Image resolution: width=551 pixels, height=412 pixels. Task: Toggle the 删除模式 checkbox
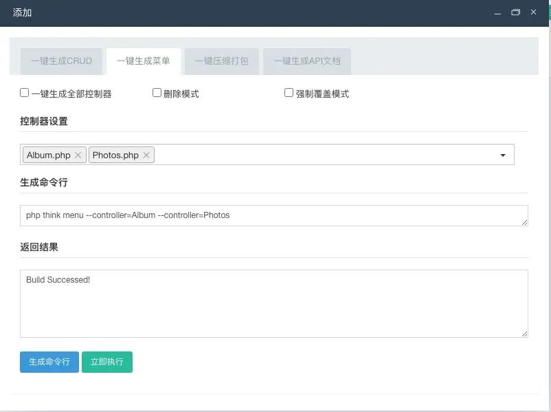[x=157, y=93]
